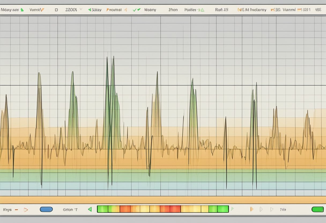Click the orange minus icon beside 'Rhys'

(x=17, y=210)
